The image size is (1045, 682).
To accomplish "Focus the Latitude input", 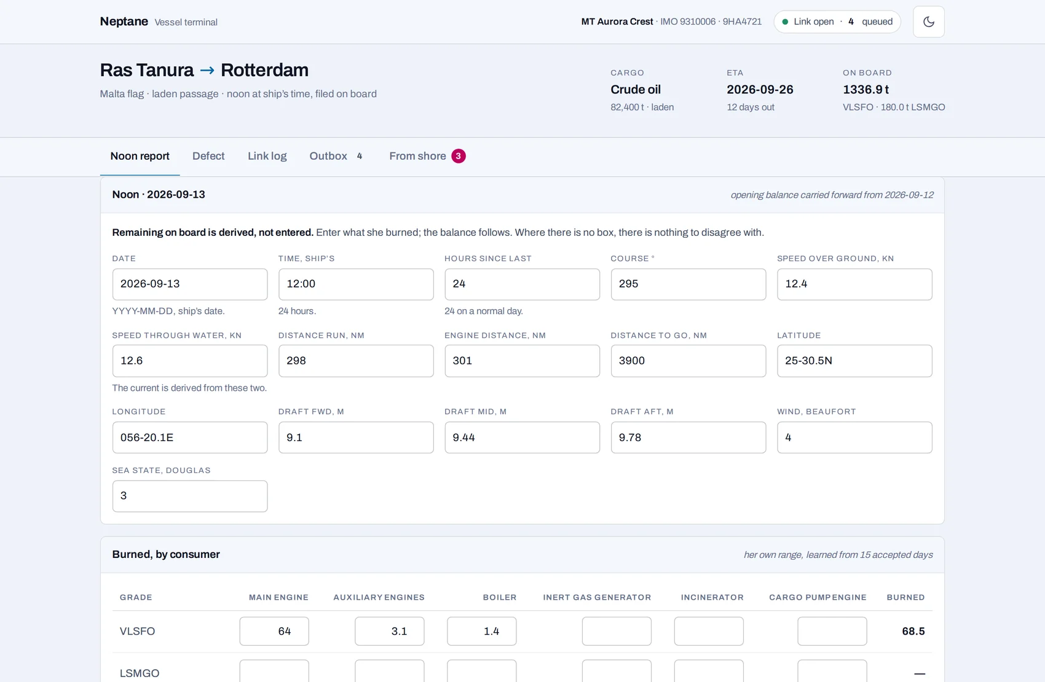I will [x=854, y=361].
